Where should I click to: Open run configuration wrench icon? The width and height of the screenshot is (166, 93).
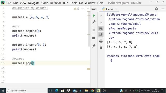(94, 22)
